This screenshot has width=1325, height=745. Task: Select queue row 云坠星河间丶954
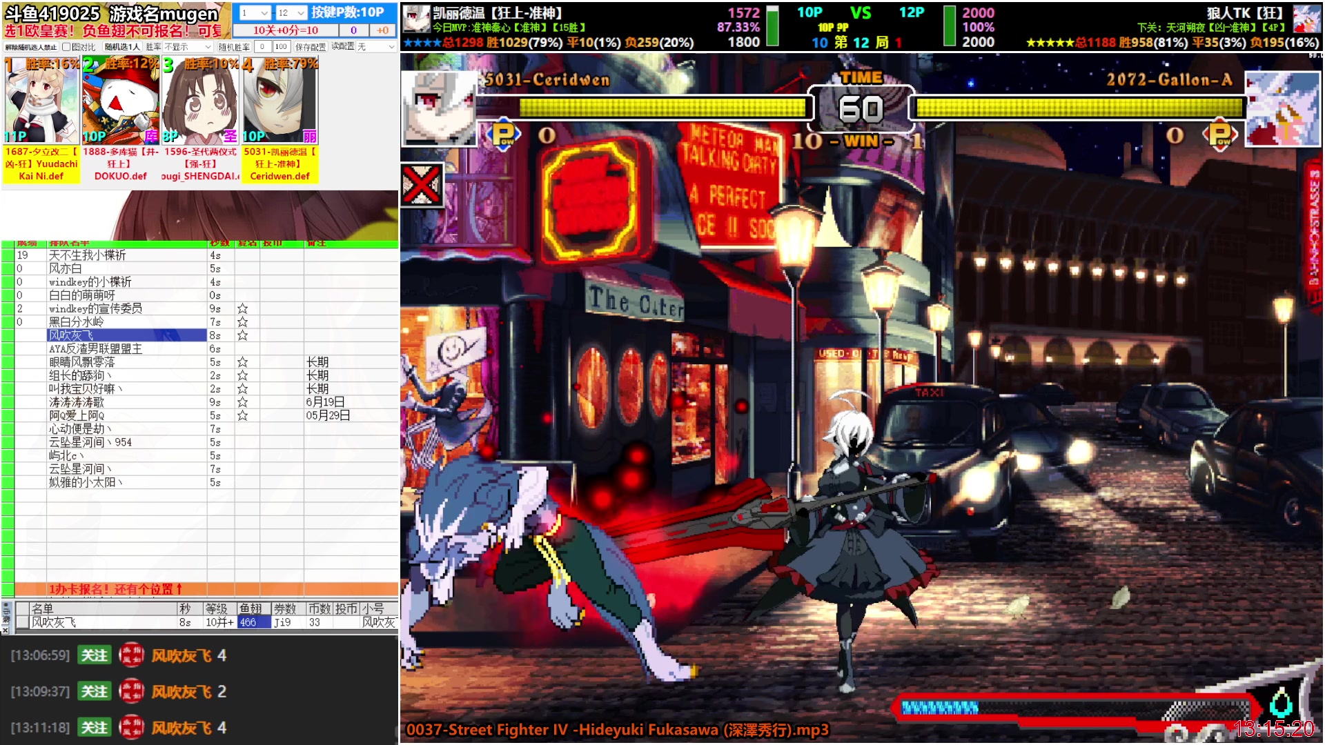pos(200,442)
